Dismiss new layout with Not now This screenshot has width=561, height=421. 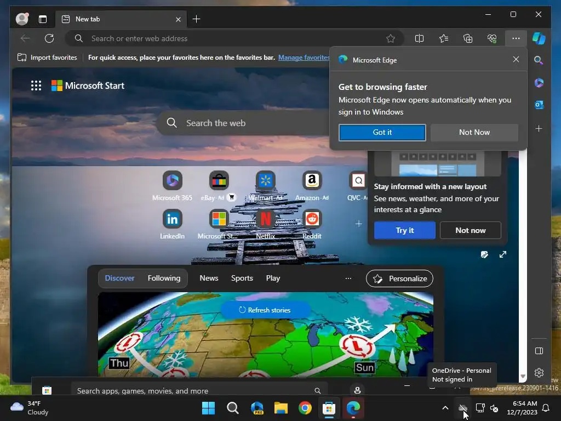pyautogui.click(x=471, y=230)
